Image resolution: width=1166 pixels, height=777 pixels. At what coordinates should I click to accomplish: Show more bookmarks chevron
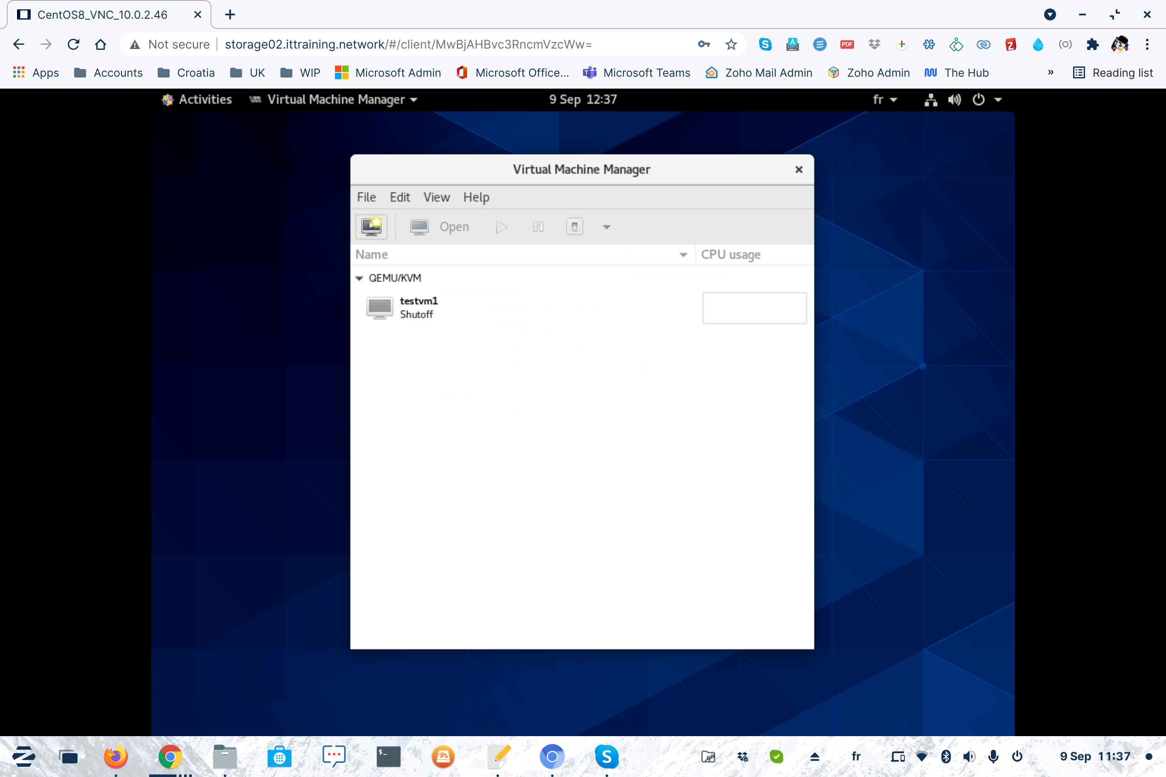[x=1051, y=73]
